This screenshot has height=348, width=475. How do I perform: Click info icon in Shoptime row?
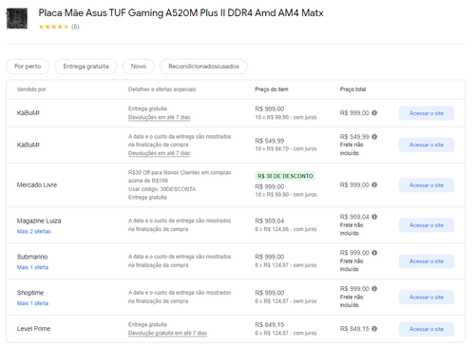(x=374, y=289)
